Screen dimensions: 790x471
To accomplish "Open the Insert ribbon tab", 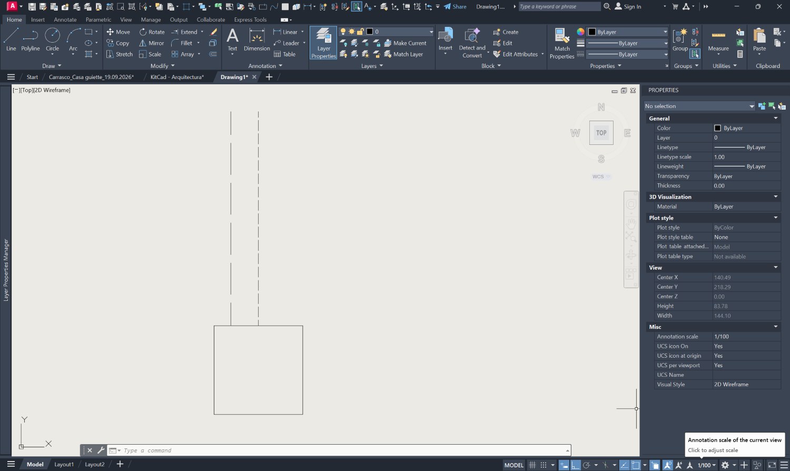I will [38, 19].
